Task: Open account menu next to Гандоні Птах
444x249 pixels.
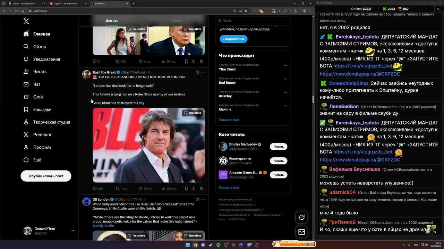Action: [72, 231]
